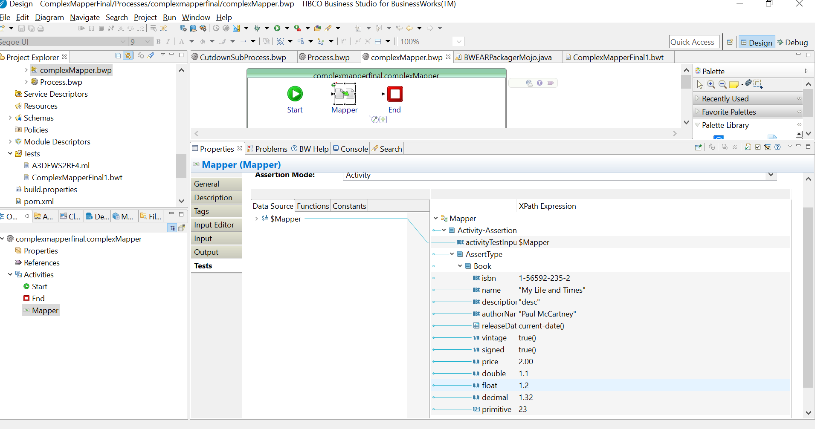Select ComplexMapperFinal1.bwt in Project Explorer
The height and width of the screenshot is (429, 815).
click(x=77, y=178)
